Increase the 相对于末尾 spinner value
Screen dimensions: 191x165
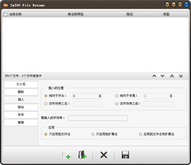(171, 95)
